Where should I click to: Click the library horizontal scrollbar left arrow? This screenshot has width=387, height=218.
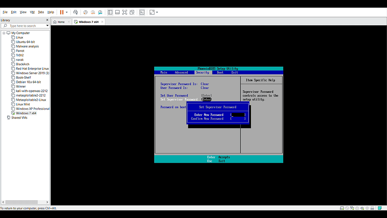coord(3,202)
